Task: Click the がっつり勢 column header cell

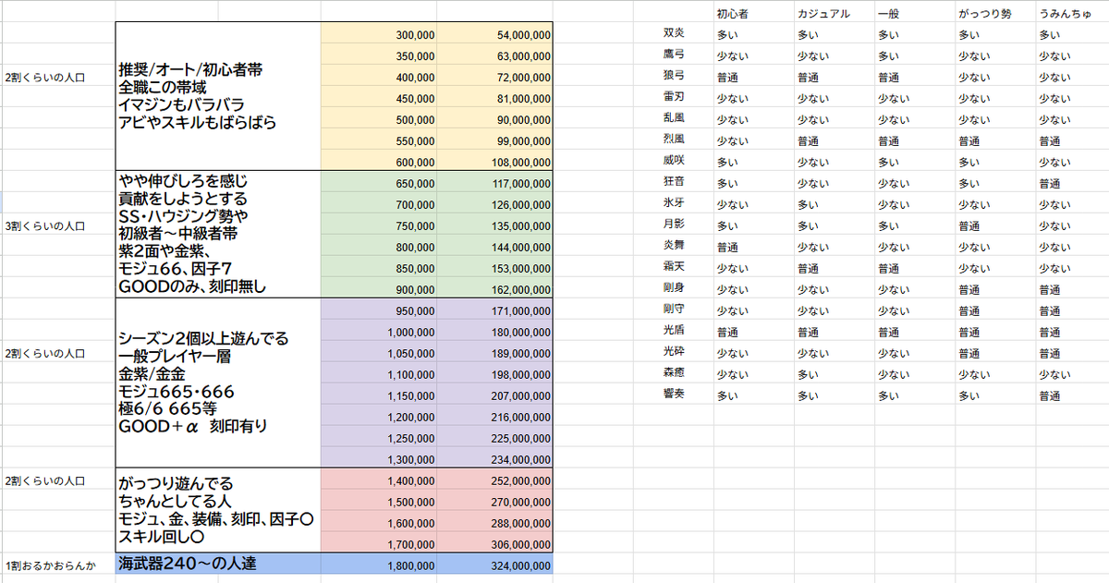Action: pyautogui.click(x=995, y=14)
